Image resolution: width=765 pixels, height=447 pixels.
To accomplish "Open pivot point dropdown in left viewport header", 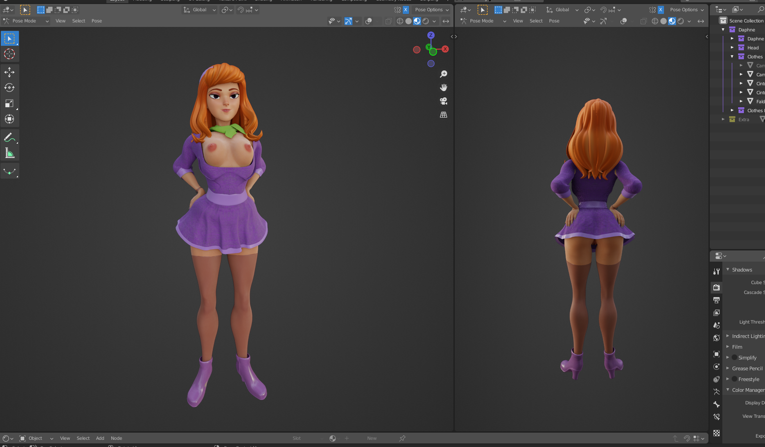I will tap(227, 10).
